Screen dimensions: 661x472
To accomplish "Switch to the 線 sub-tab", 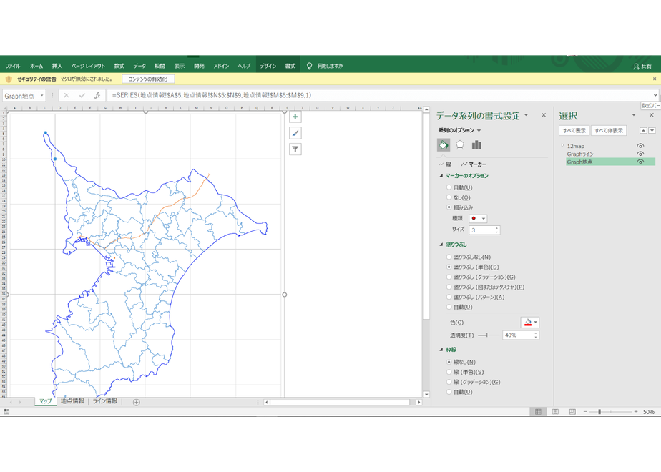I will tap(445, 164).
